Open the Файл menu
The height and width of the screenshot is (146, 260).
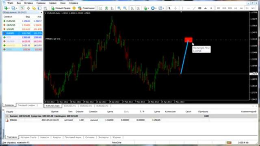[x=10, y=3]
